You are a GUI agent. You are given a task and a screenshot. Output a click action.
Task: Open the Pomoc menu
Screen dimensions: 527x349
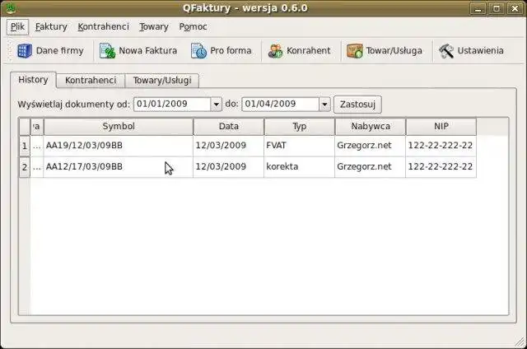tap(193, 27)
